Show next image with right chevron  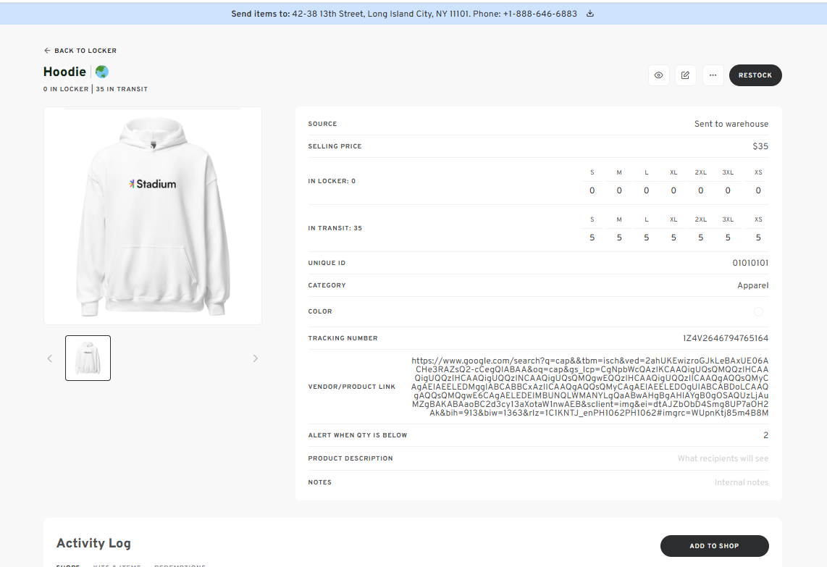pos(256,358)
